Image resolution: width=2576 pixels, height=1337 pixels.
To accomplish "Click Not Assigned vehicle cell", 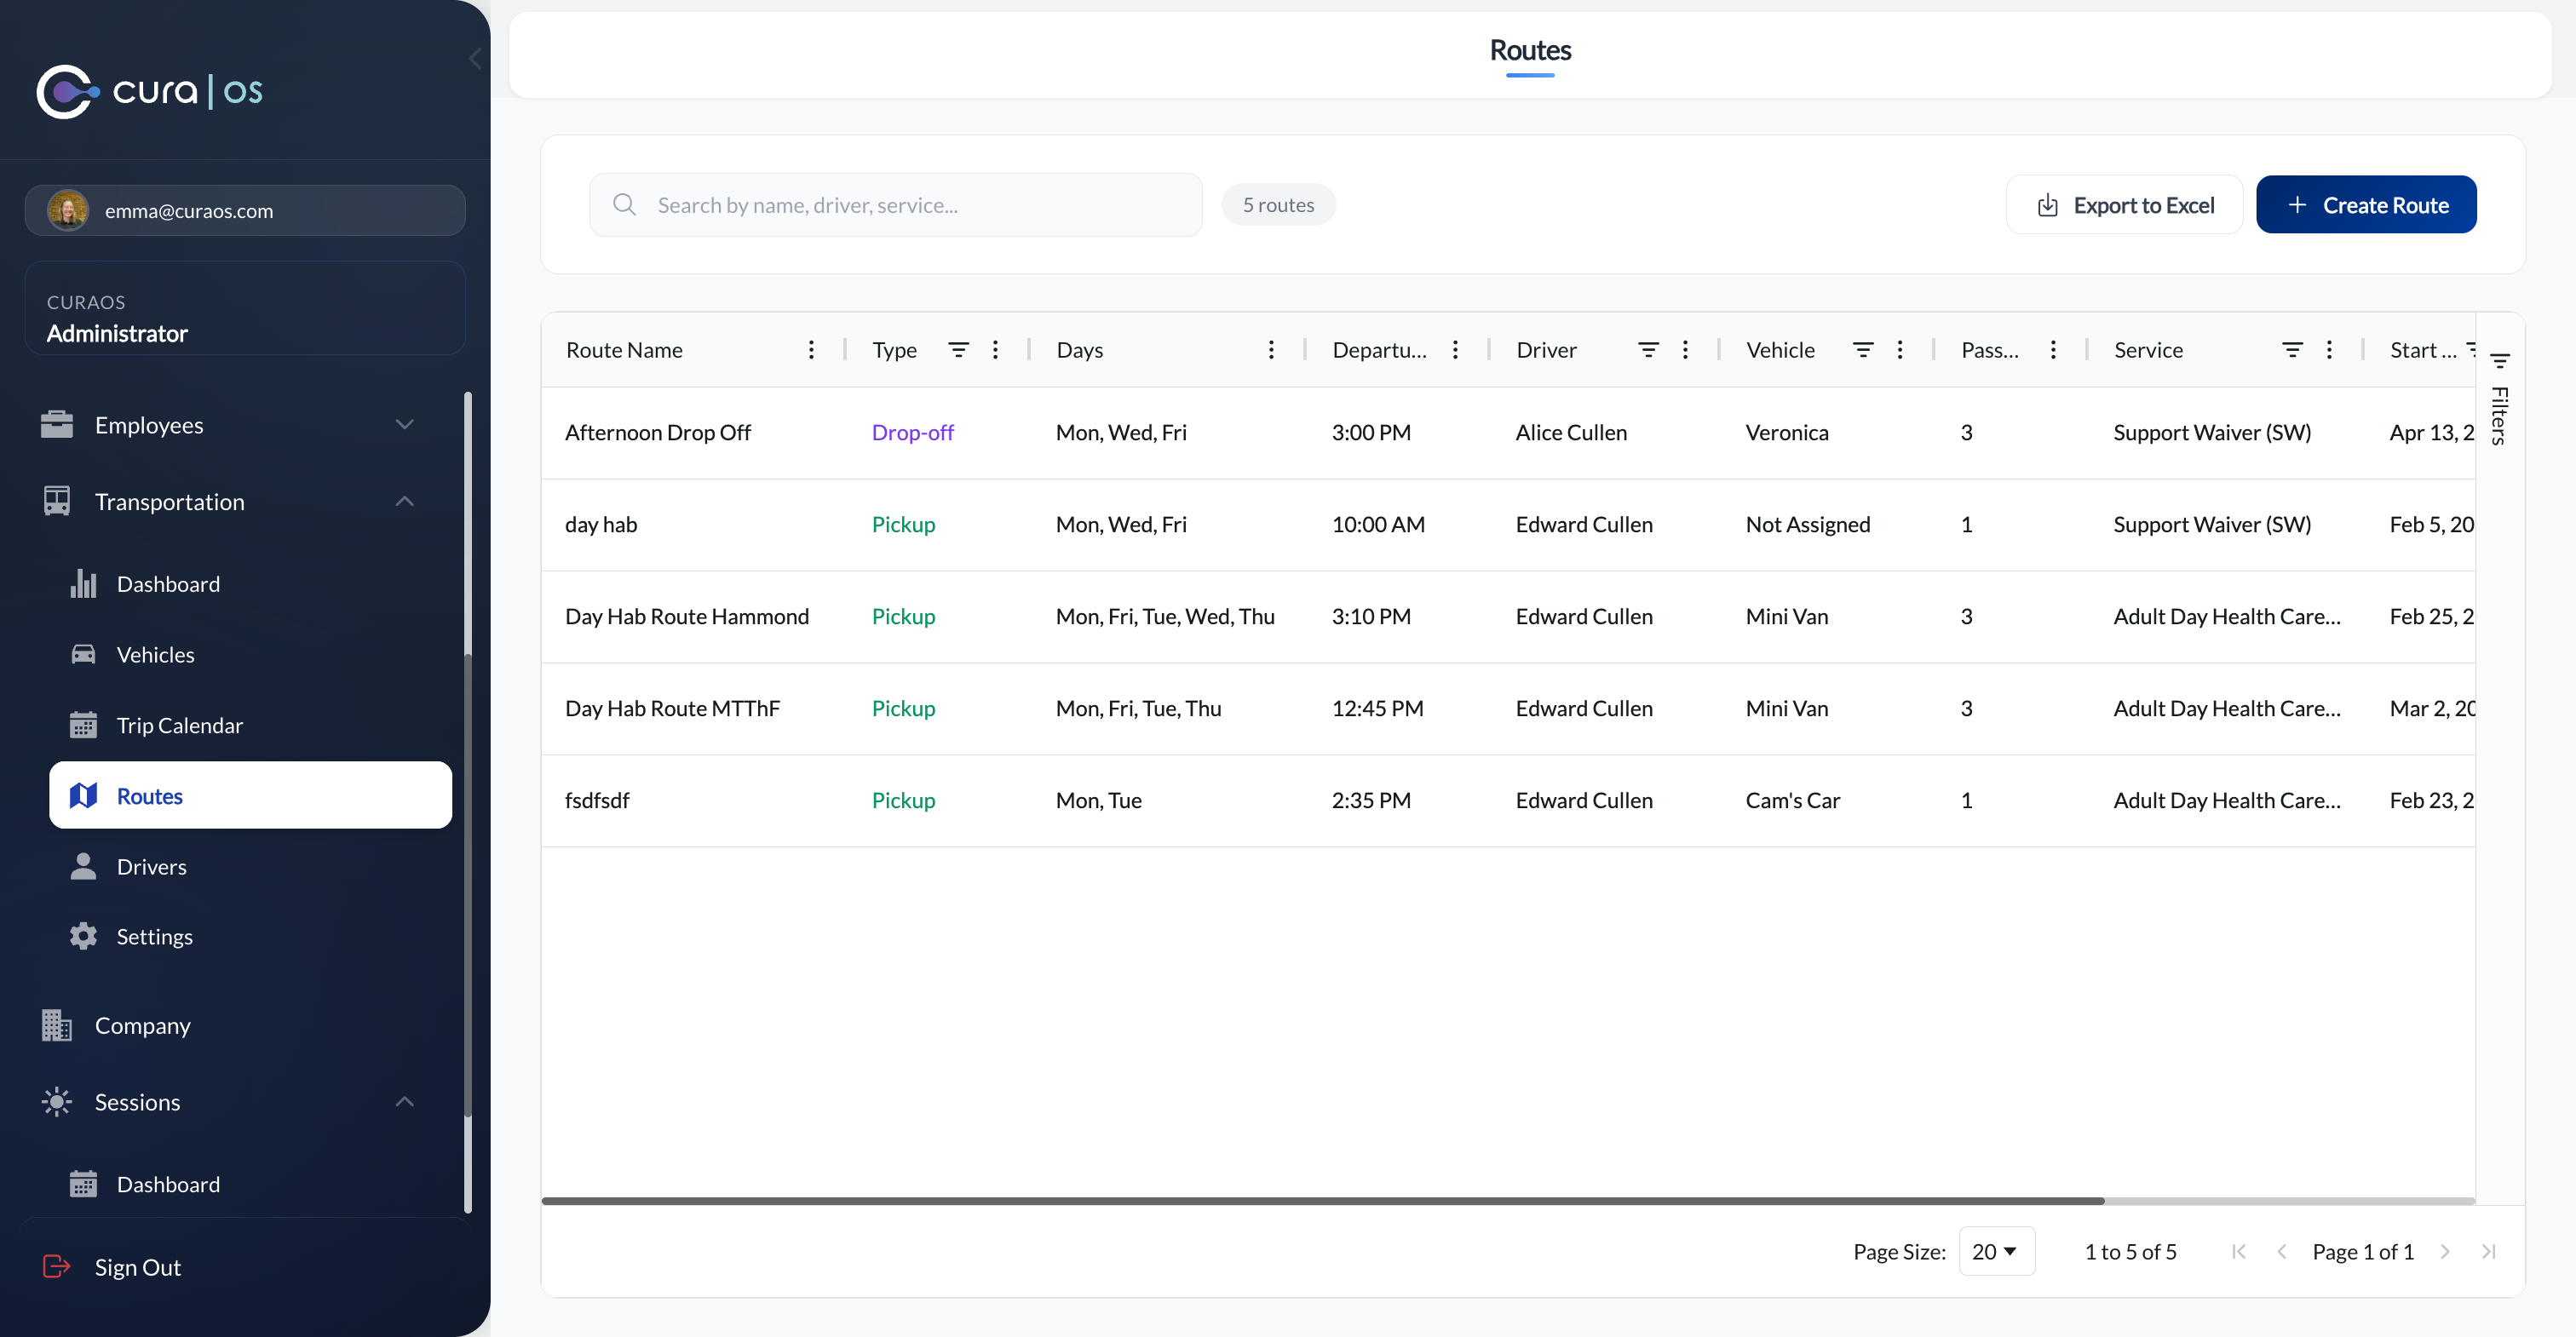I will [x=1808, y=525].
